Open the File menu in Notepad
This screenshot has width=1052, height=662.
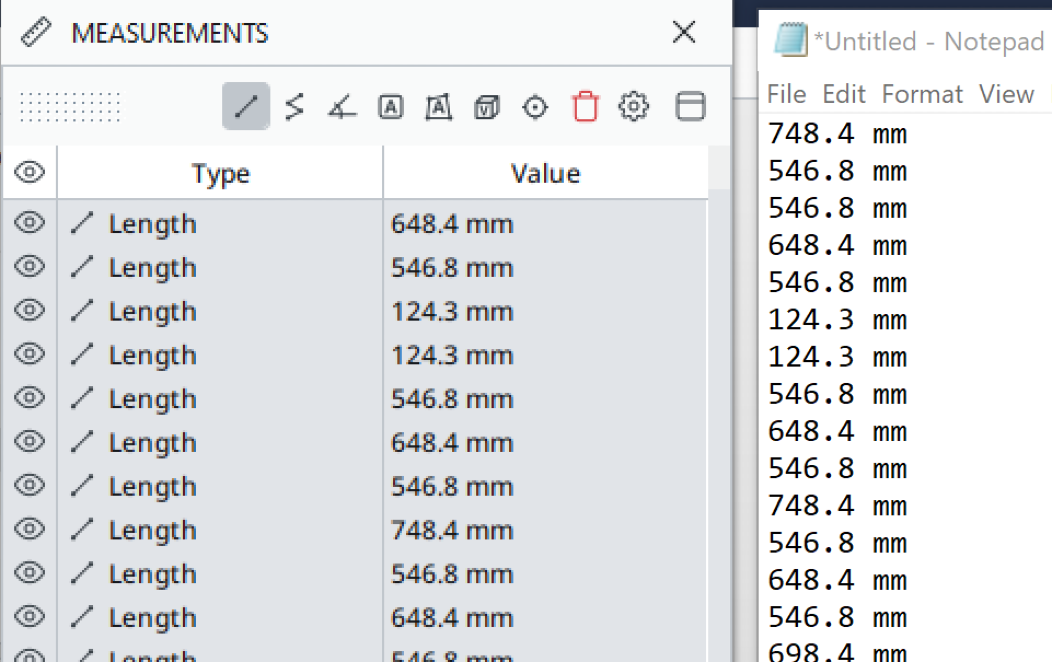[786, 94]
